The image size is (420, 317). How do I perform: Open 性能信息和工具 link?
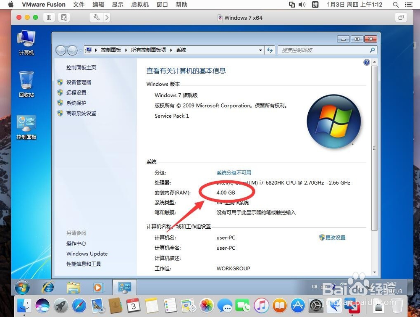84,264
